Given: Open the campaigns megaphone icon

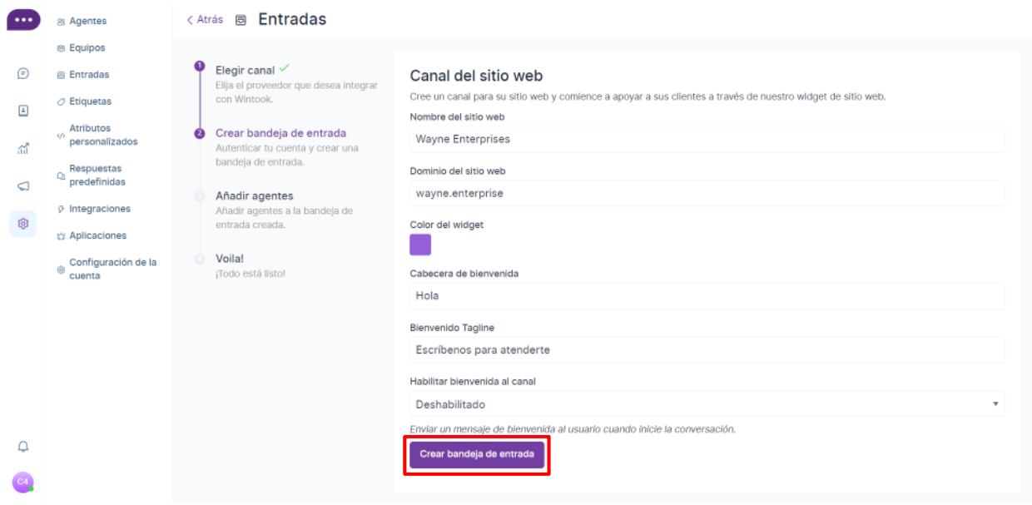Looking at the screenshot, I should [x=23, y=186].
